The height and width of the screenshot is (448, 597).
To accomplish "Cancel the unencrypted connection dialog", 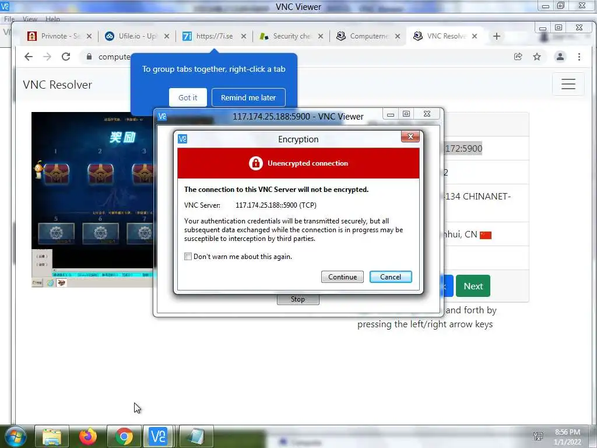I will (x=391, y=277).
